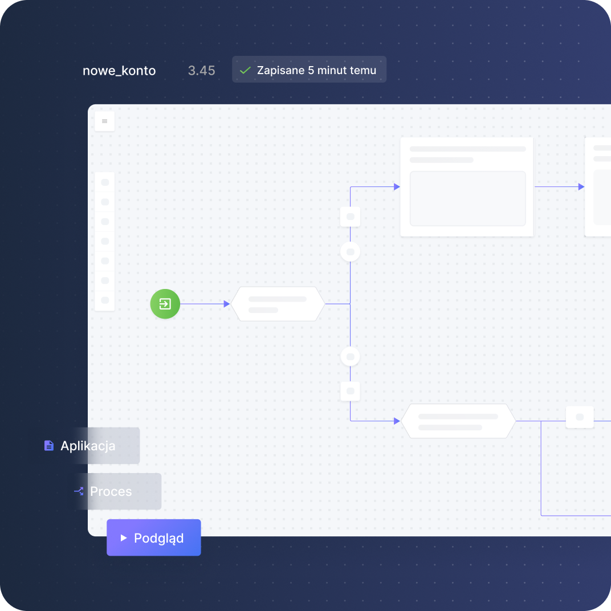Screen dimensions: 611x611
Task: Click the version number 3.45
Action: [x=201, y=71]
